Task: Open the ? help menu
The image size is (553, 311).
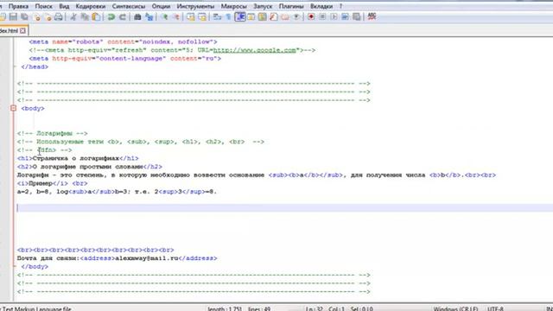Action: tap(340, 6)
